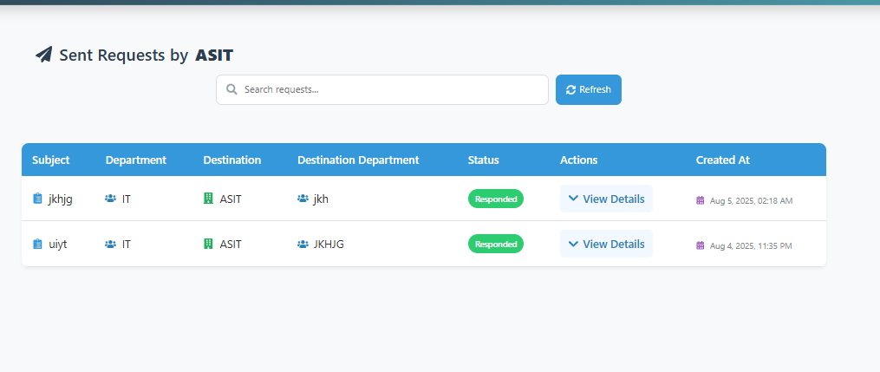This screenshot has width=880, height=372.
Task: Click the calendar icon for Aug 5, 2025
Action: pyautogui.click(x=700, y=200)
